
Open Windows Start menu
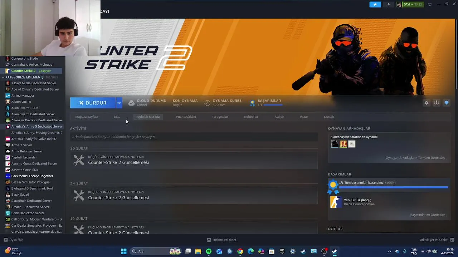[123, 251]
